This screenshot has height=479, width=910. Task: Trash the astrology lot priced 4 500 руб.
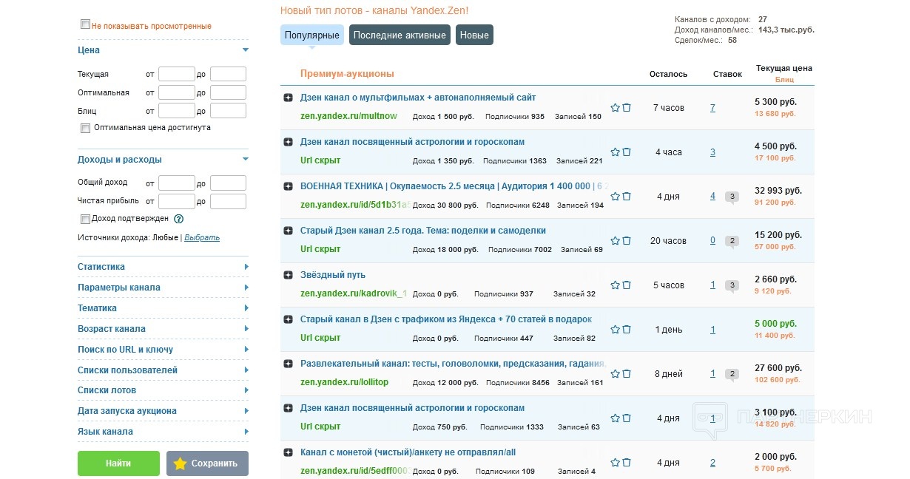(627, 152)
